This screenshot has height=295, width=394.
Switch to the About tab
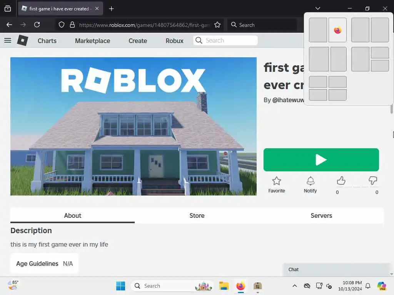(x=72, y=215)
